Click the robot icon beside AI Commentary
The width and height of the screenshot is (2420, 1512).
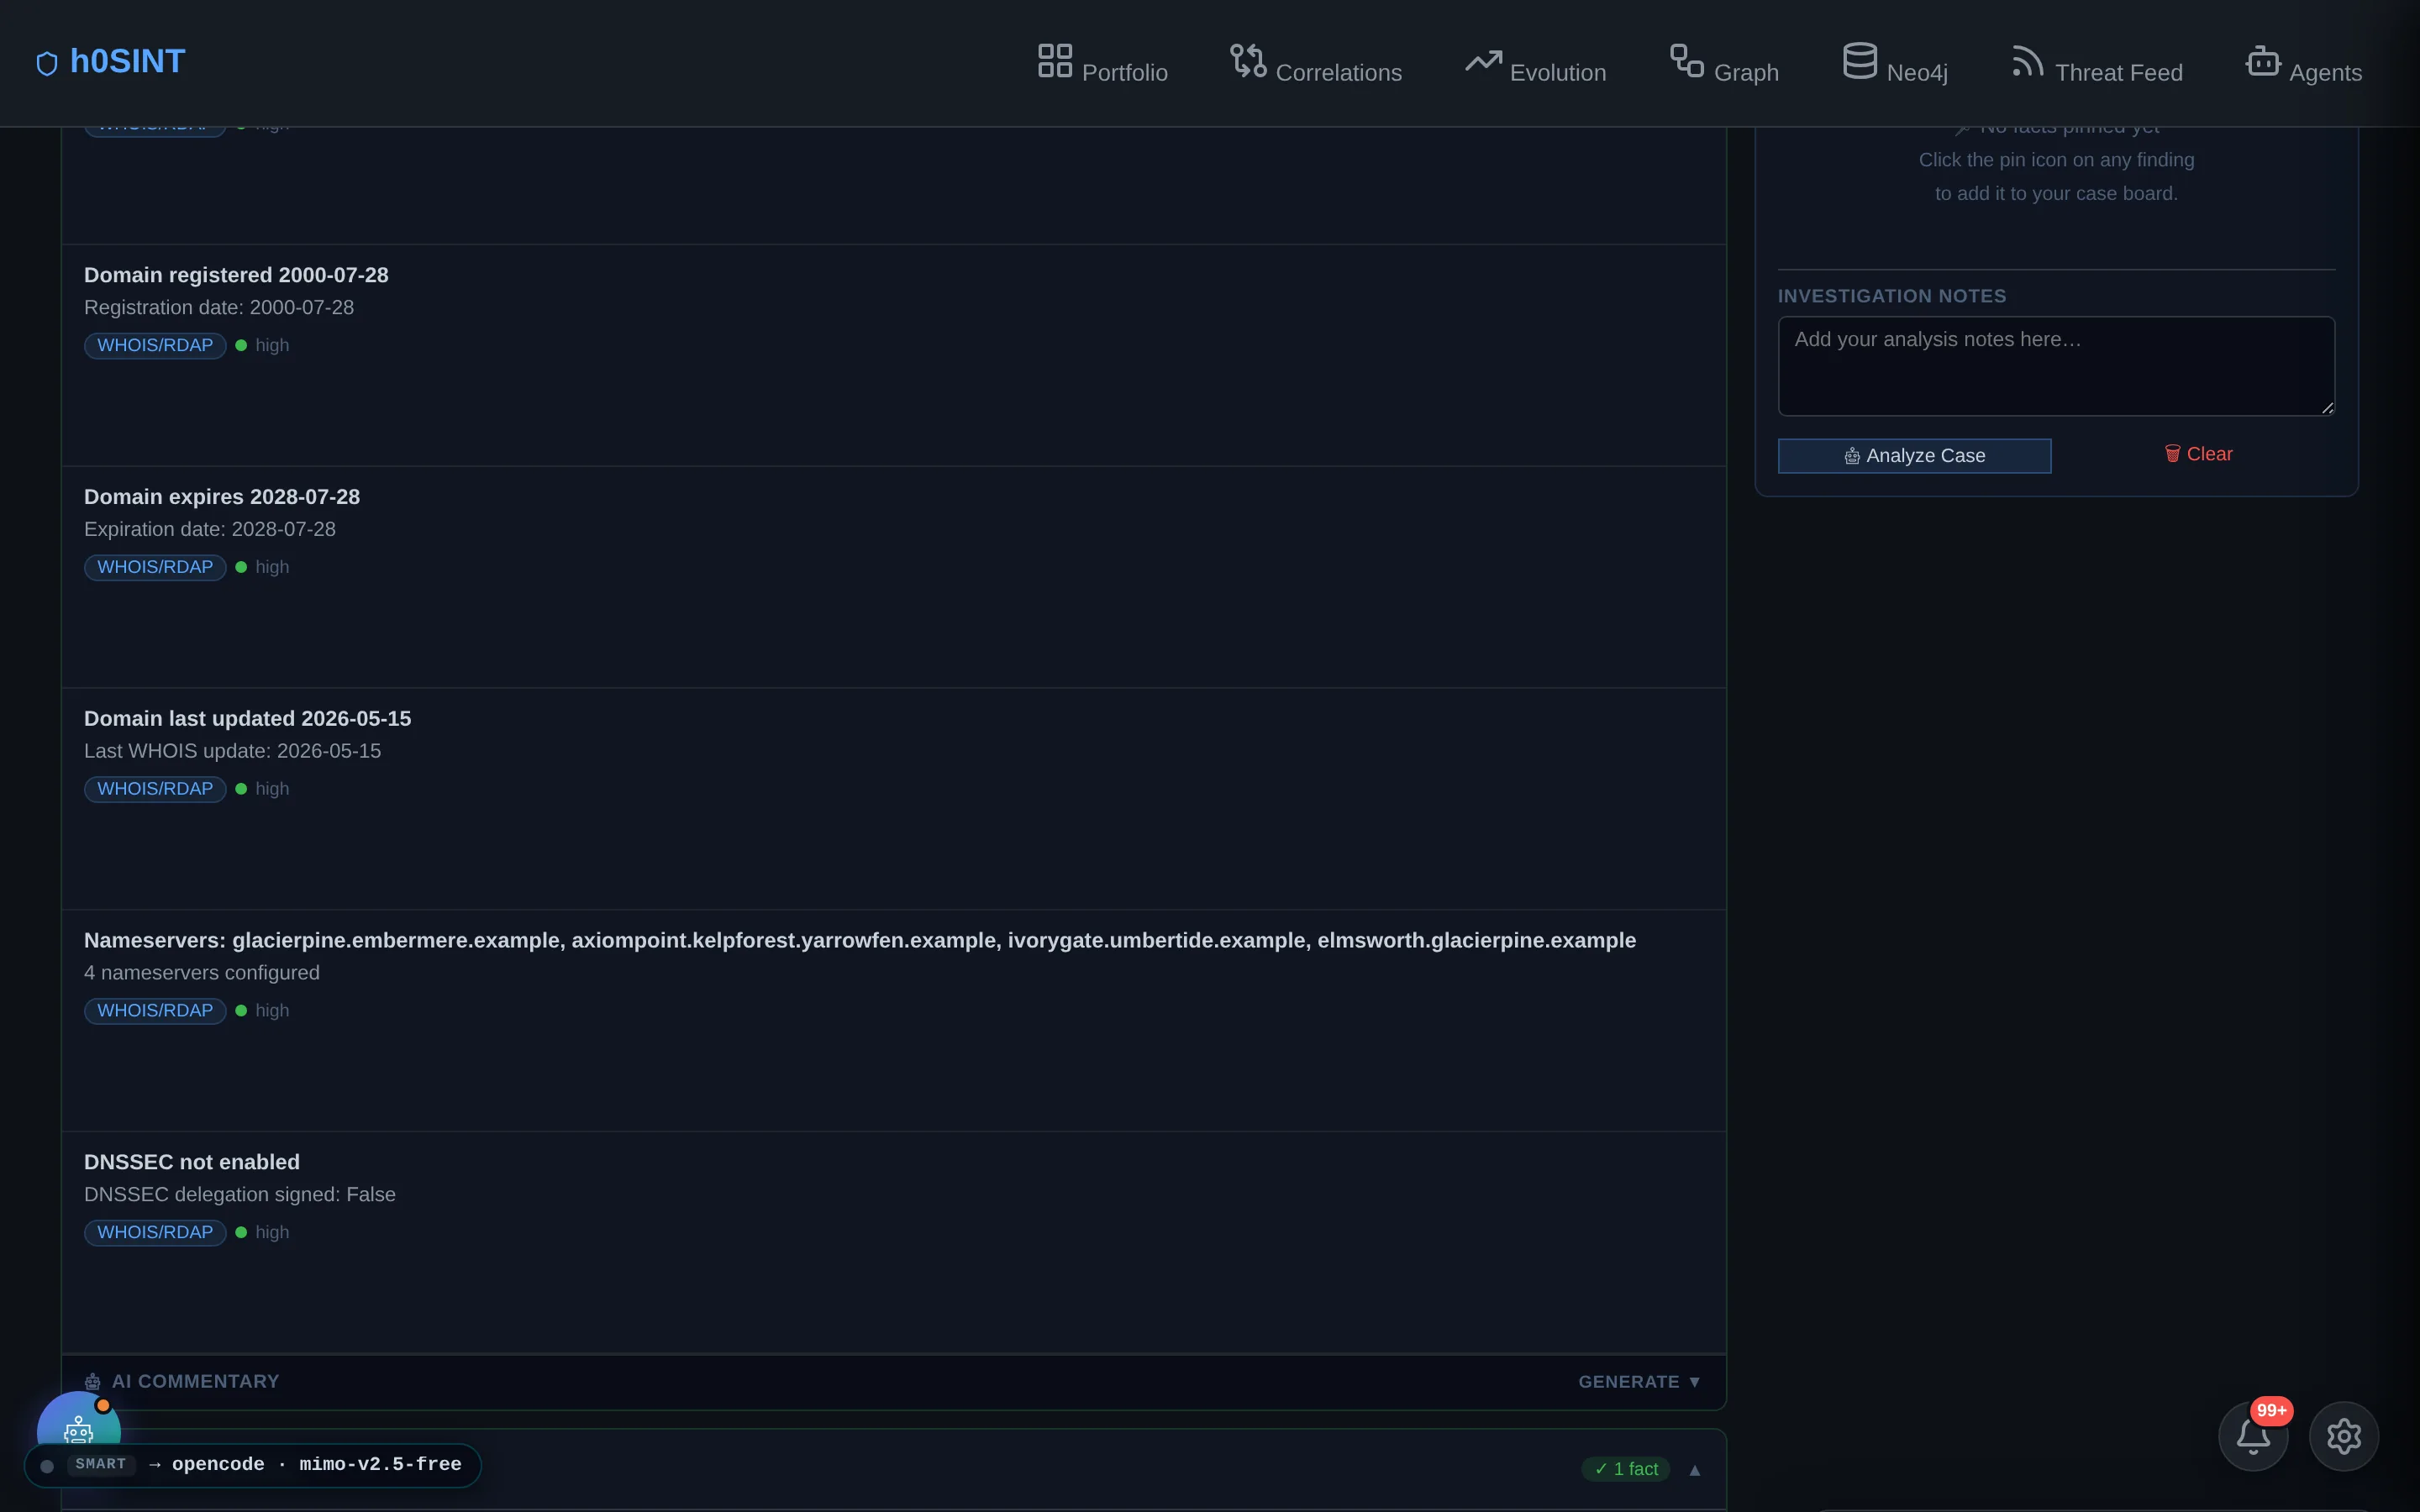click(92, 1382)
